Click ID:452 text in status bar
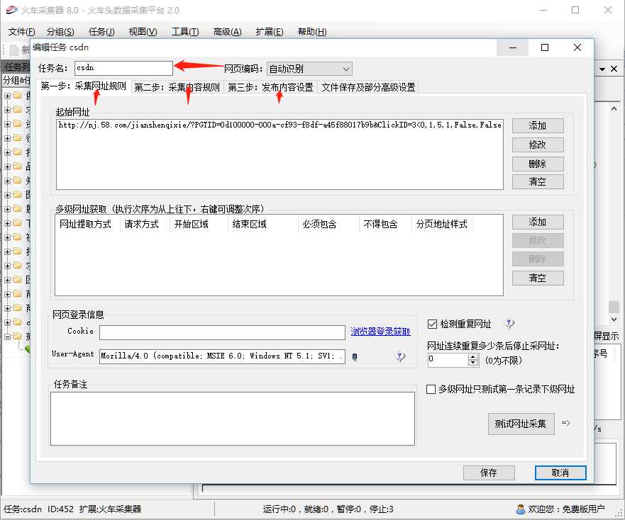This screenshot has height=520, width=625. [60, 509]
